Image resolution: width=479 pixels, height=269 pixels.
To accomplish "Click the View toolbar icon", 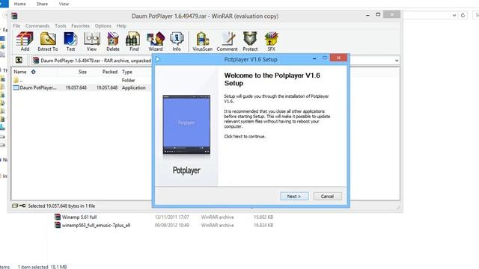I will 91,42.
